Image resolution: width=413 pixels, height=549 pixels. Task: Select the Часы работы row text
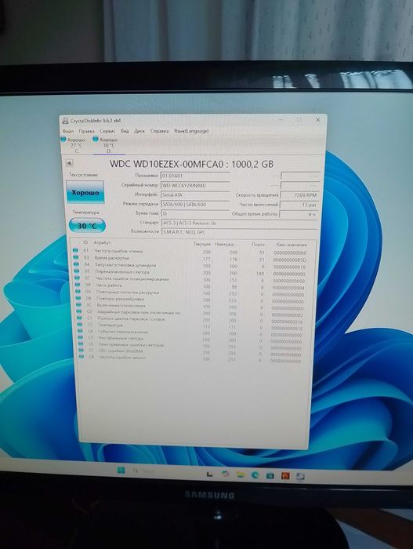pos(109,285)
